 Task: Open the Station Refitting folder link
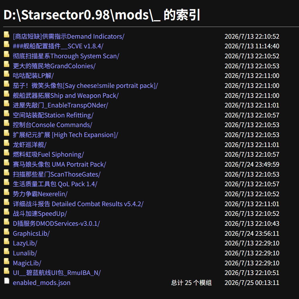click(x=53, y=115)
